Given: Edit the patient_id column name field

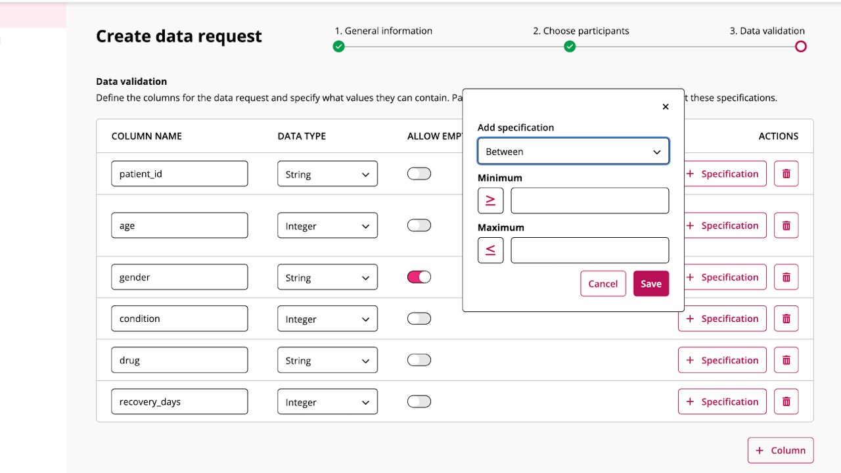Looking at the screenshot, I should click(179, 174).
